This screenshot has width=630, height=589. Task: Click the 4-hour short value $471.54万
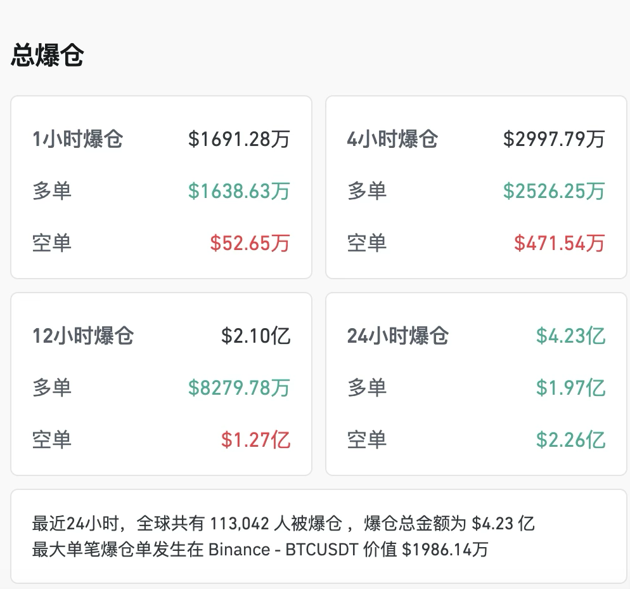[x=559, y=243]
